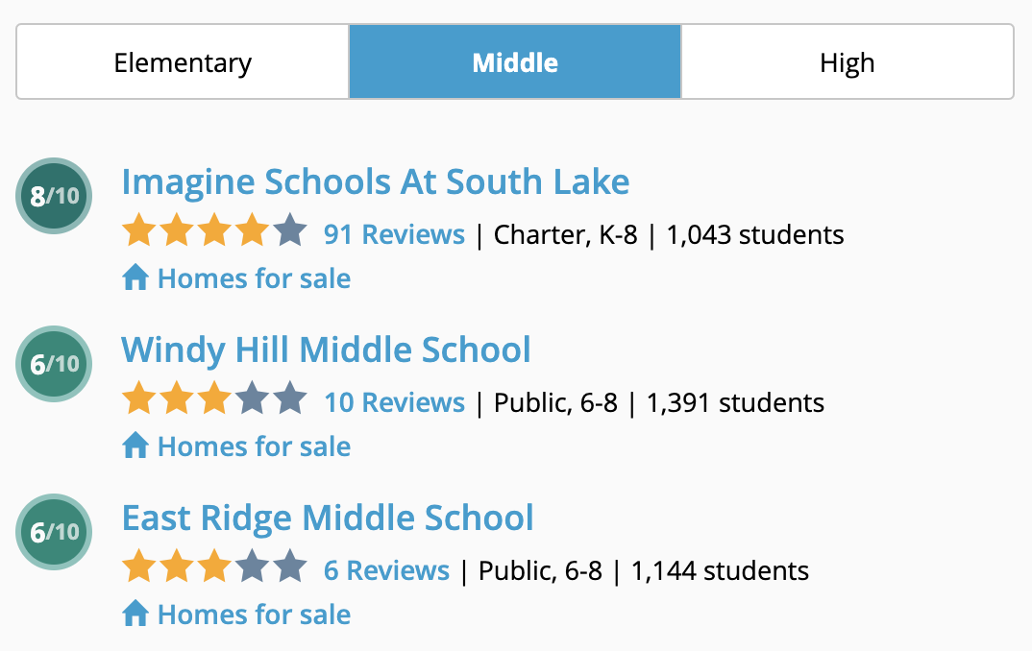The width and height of the screenshot is (1032, 651).
Task: Open Imagine Schools At South Lake
Action: pyautogui.click(x=375, y=182)
